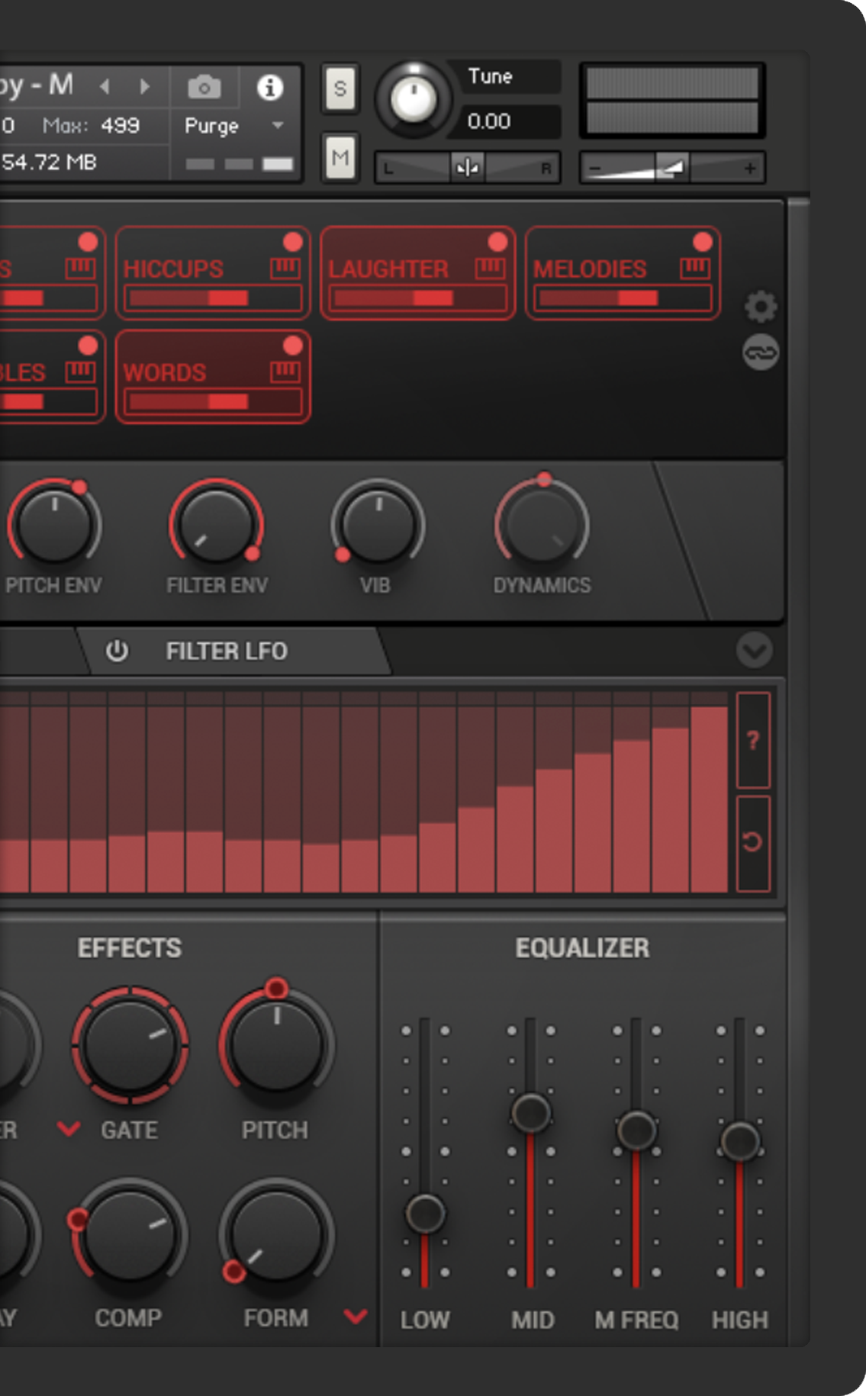Viewport: 866px width, 1396px height.
Task: Click the FILTER ENV knob
Action: [x=217, y=526]
